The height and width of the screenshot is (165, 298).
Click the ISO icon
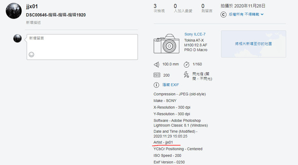[157, 75]
